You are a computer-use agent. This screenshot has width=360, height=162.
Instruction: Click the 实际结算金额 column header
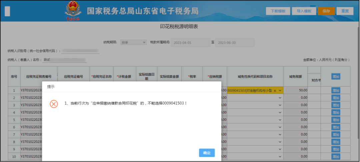pos(169,77)
